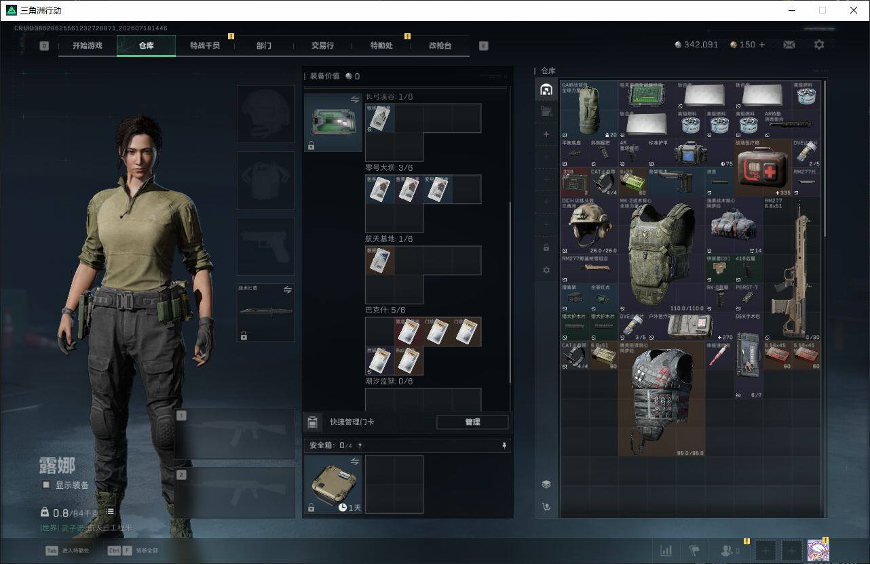The image size is (870, 564).
Task: Click the 装备价值 label
Action: [324, 77]
